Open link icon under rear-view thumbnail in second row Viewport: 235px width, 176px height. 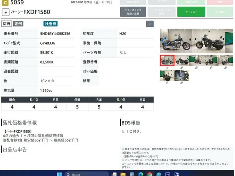pyautogui.click(x=167, y=83)
